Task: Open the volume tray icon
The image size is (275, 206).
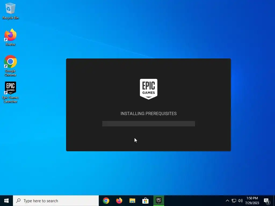Action: (x=240, y=201)
